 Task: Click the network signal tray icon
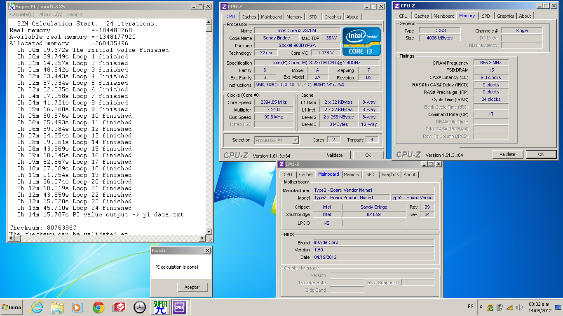click(509, 307)
